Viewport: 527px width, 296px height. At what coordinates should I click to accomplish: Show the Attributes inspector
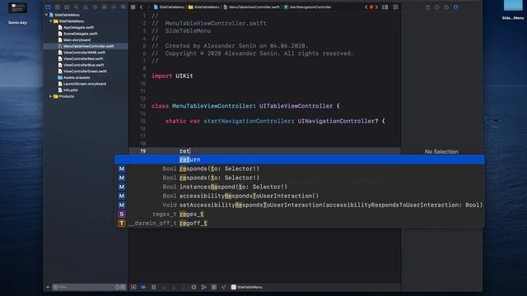pos(455,7)
